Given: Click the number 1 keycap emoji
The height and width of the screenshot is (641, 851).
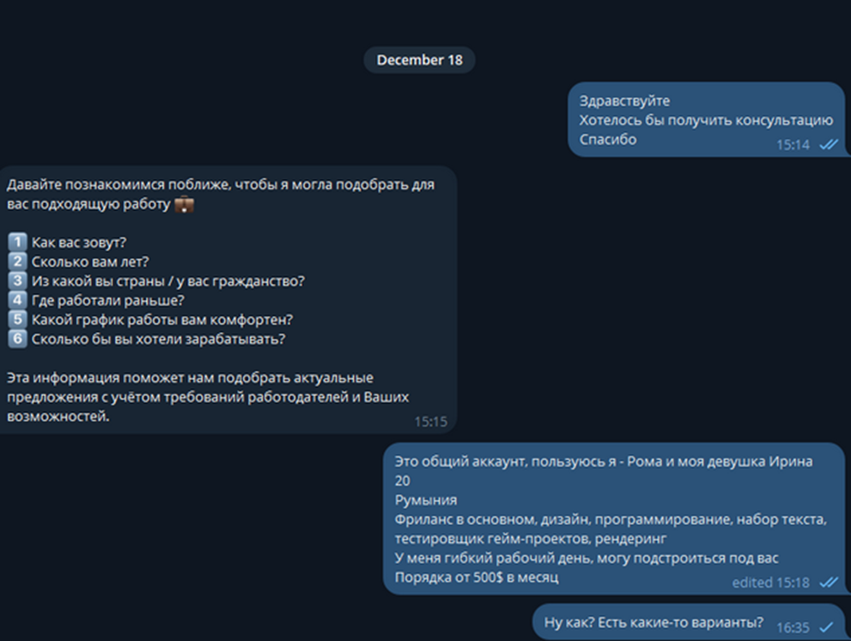Looking at the screenshot, I should (17, 242).
